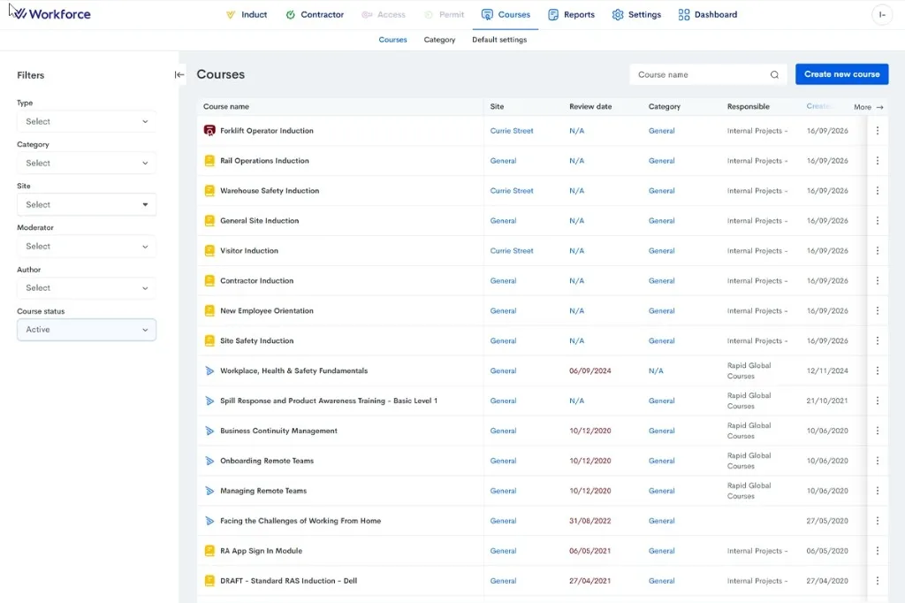905x603 pixels.
Task: Click the 06/09/2024 review date
Action: click(589, 370)
